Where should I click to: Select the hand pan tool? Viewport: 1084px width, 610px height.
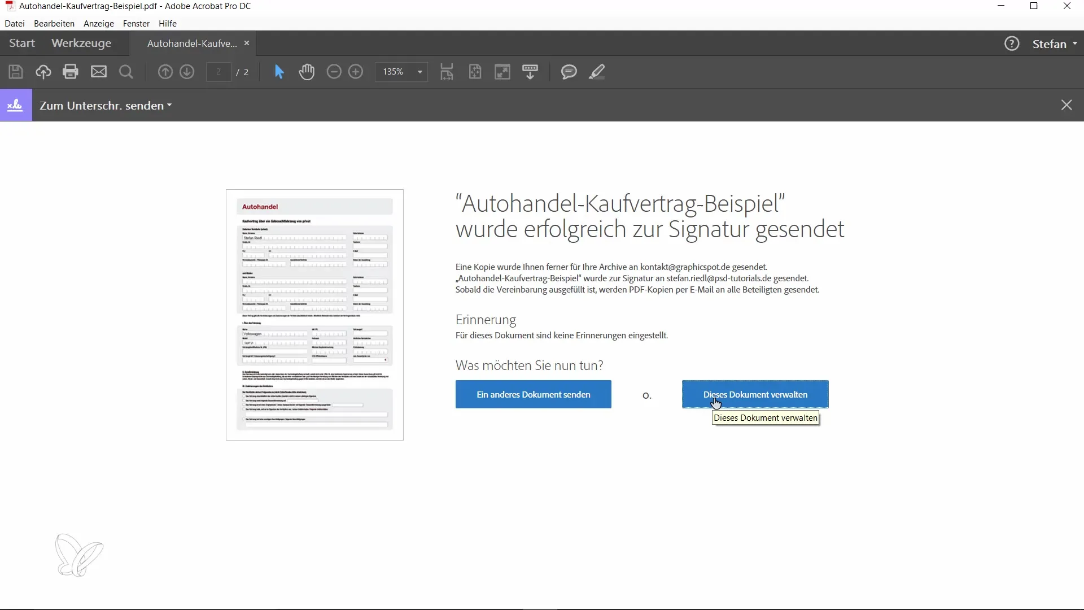(x=307, y=72)
